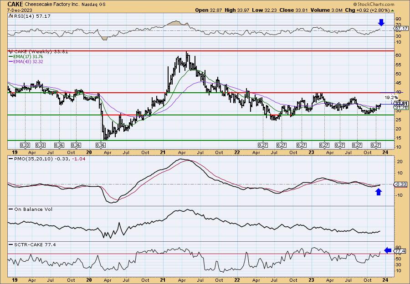
Task: Click the '70' level on the RSI axis
Action: click(x=399, y=25)
